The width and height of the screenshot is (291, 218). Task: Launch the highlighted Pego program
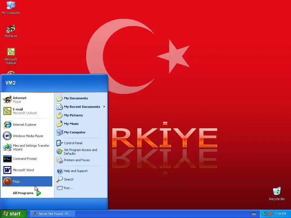(x=27, y=181)
